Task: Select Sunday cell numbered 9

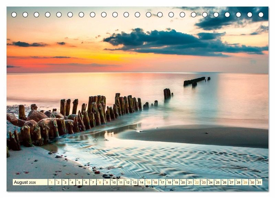Action: click(107, 182)
